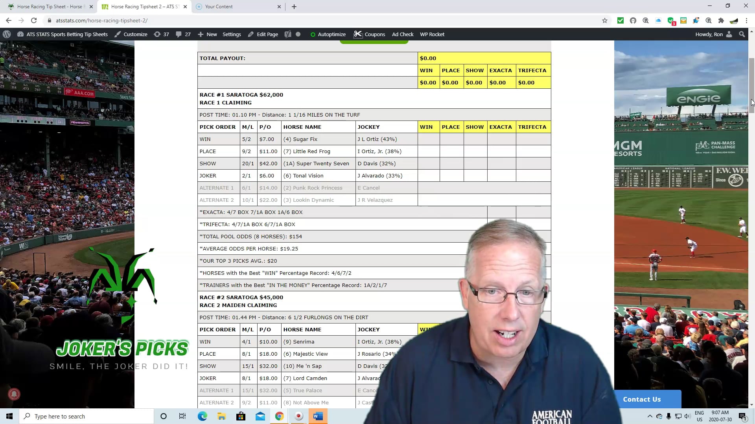This screenshot has height=424, width=755.
Task: Show hidden system tray icons
Action: point(650,416)
